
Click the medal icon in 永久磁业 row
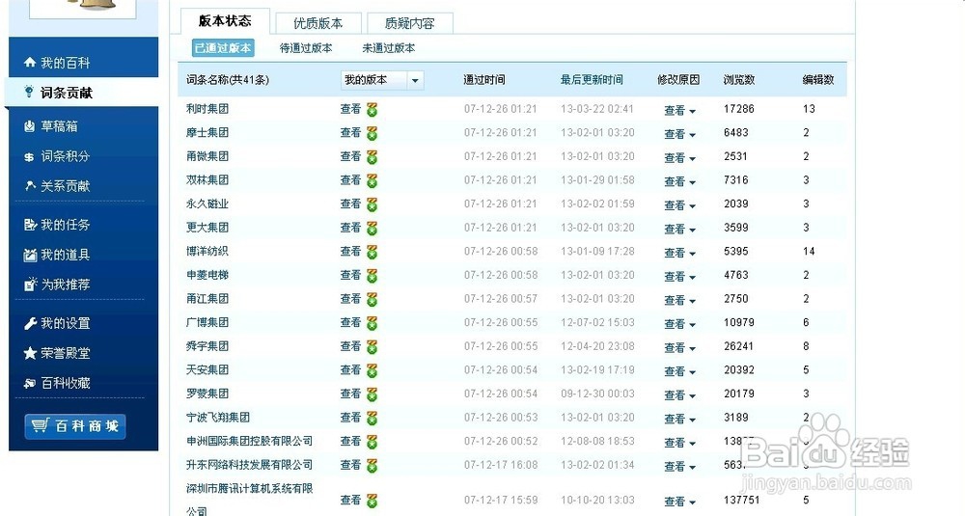tap(372, 204)
